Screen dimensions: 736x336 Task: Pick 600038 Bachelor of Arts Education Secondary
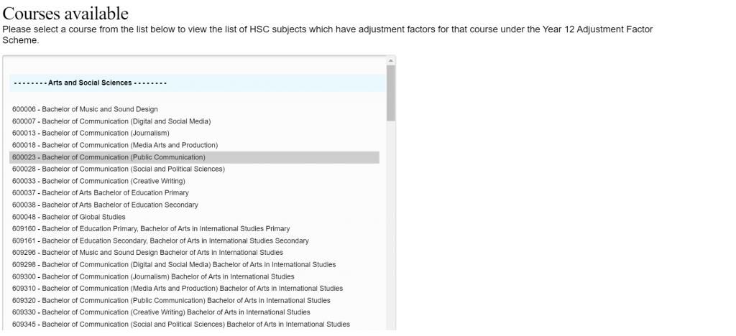[105, 205]
